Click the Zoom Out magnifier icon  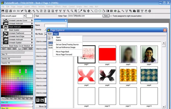point(72,11)
